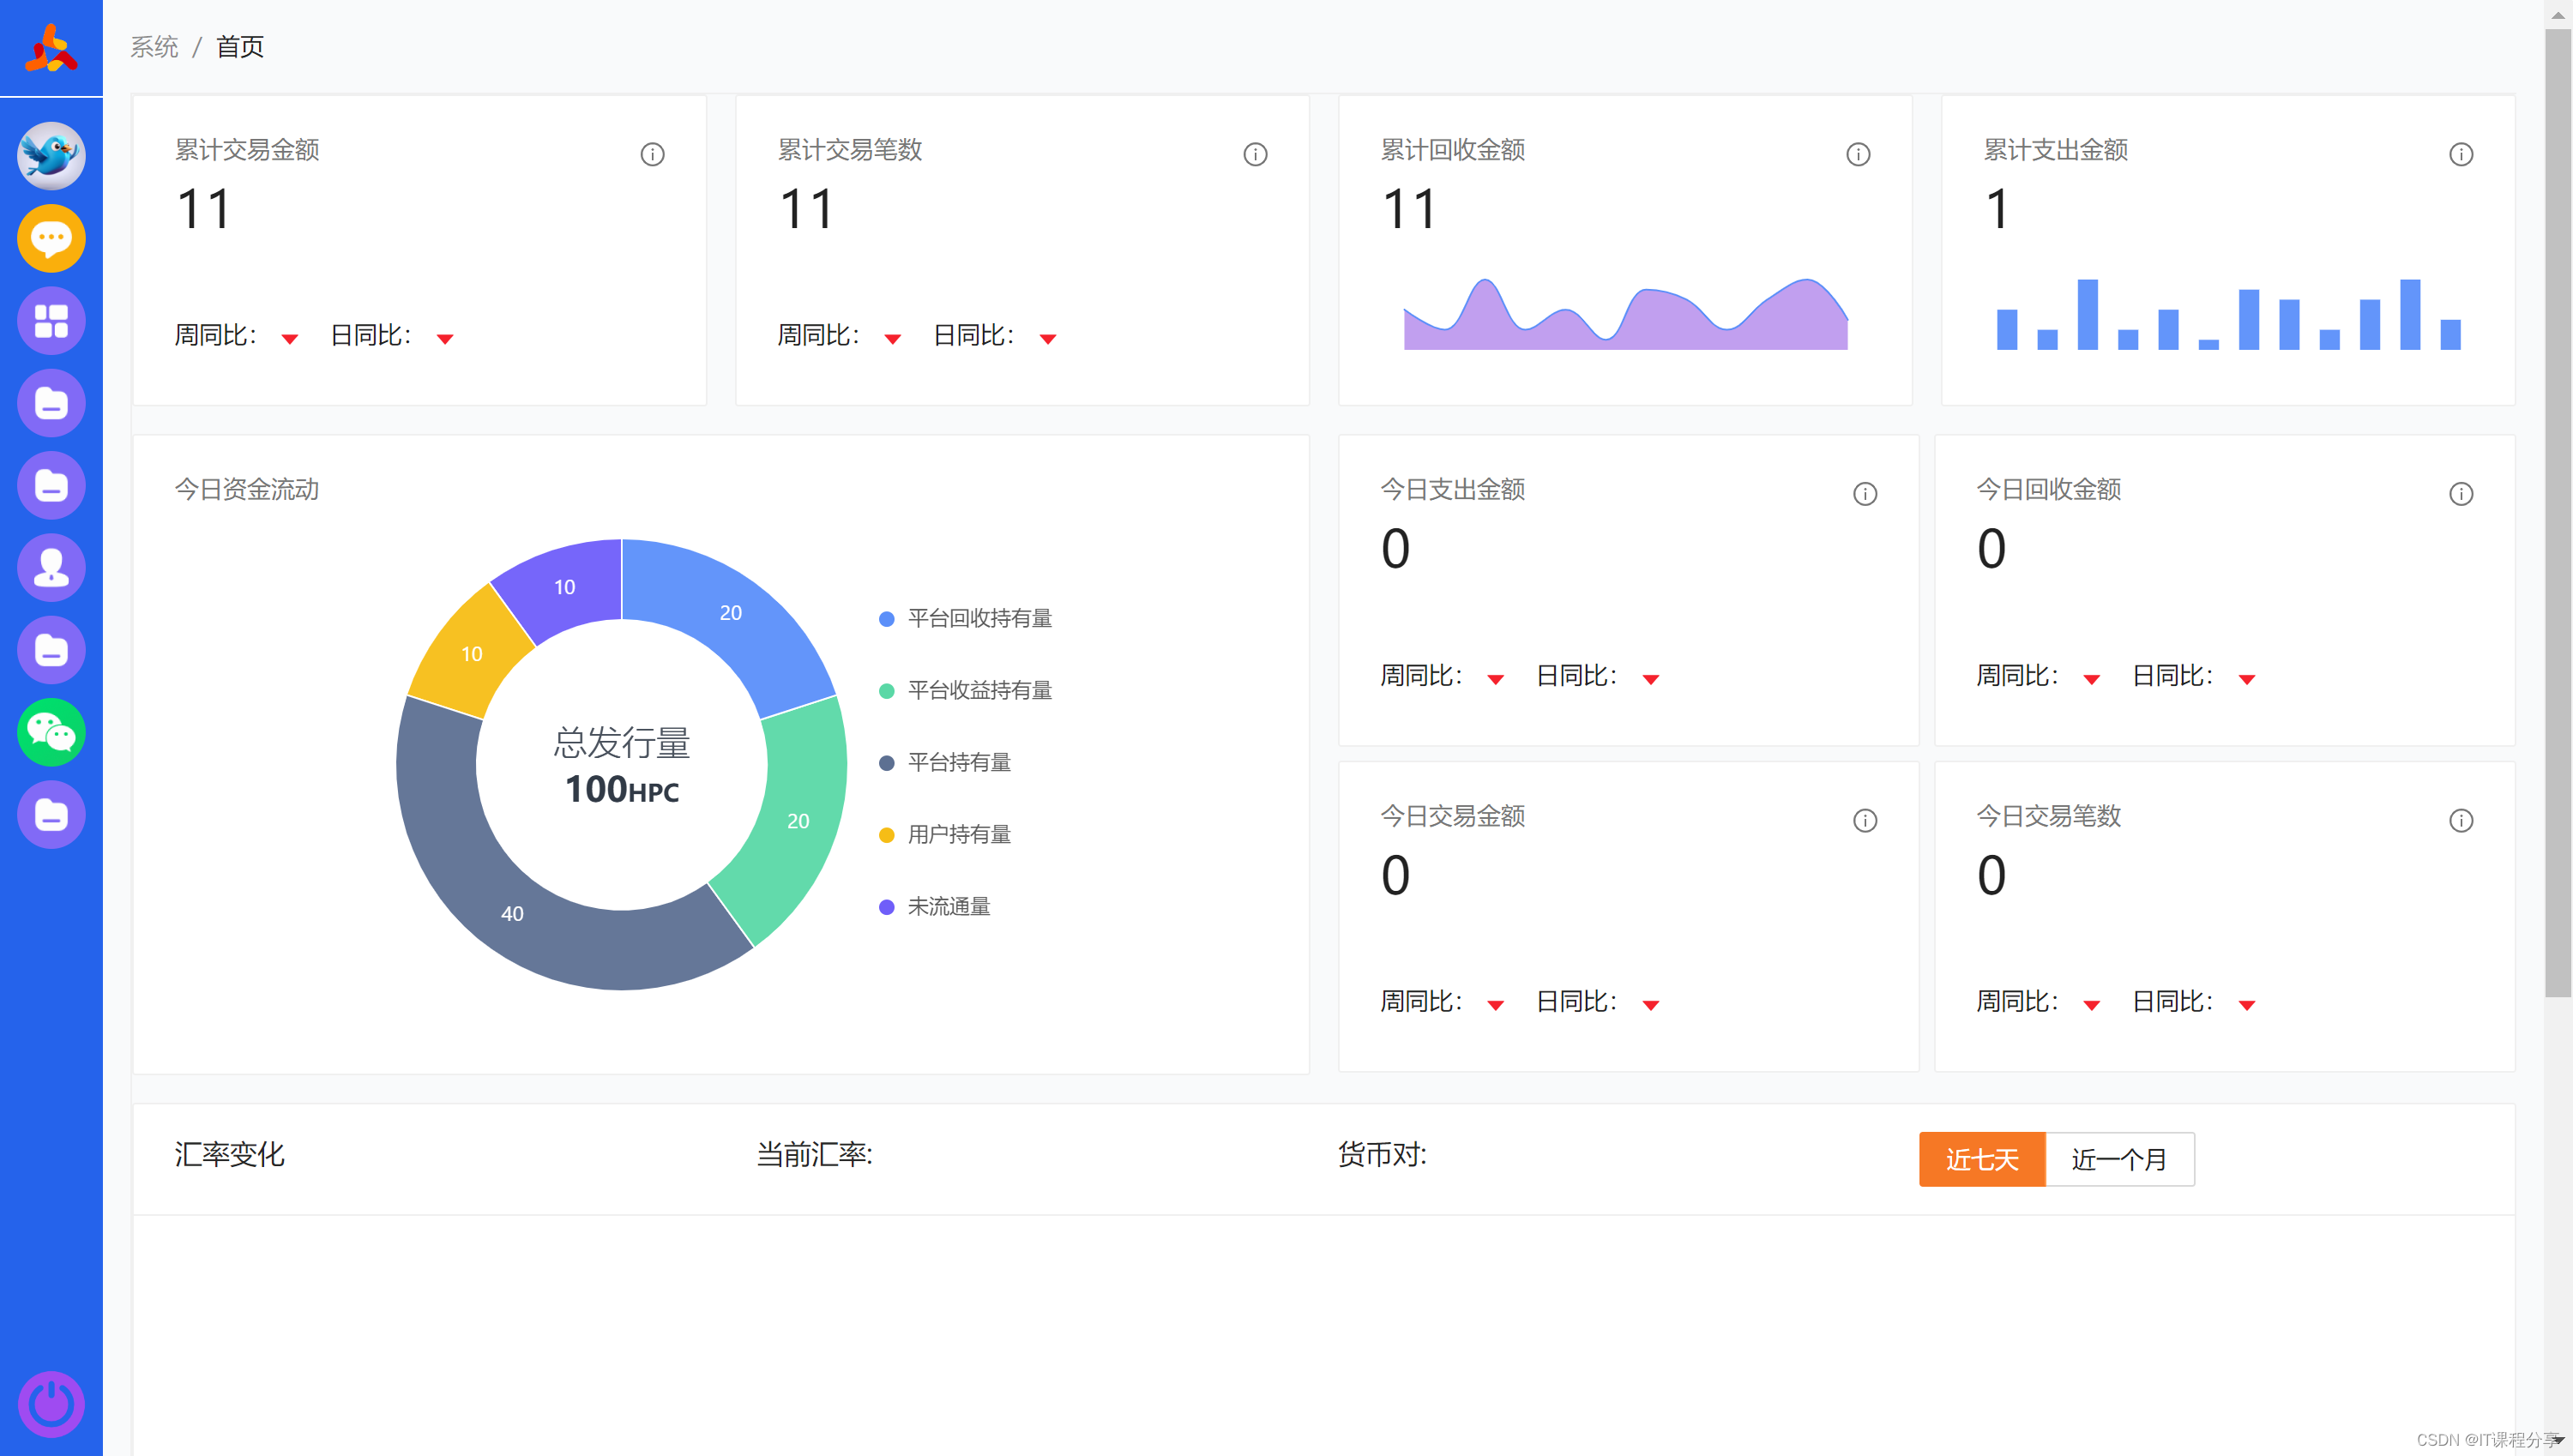Switch to 近一个月 tab
Viewport: 2573px width, 1456px height.
coord(2119,1159)
